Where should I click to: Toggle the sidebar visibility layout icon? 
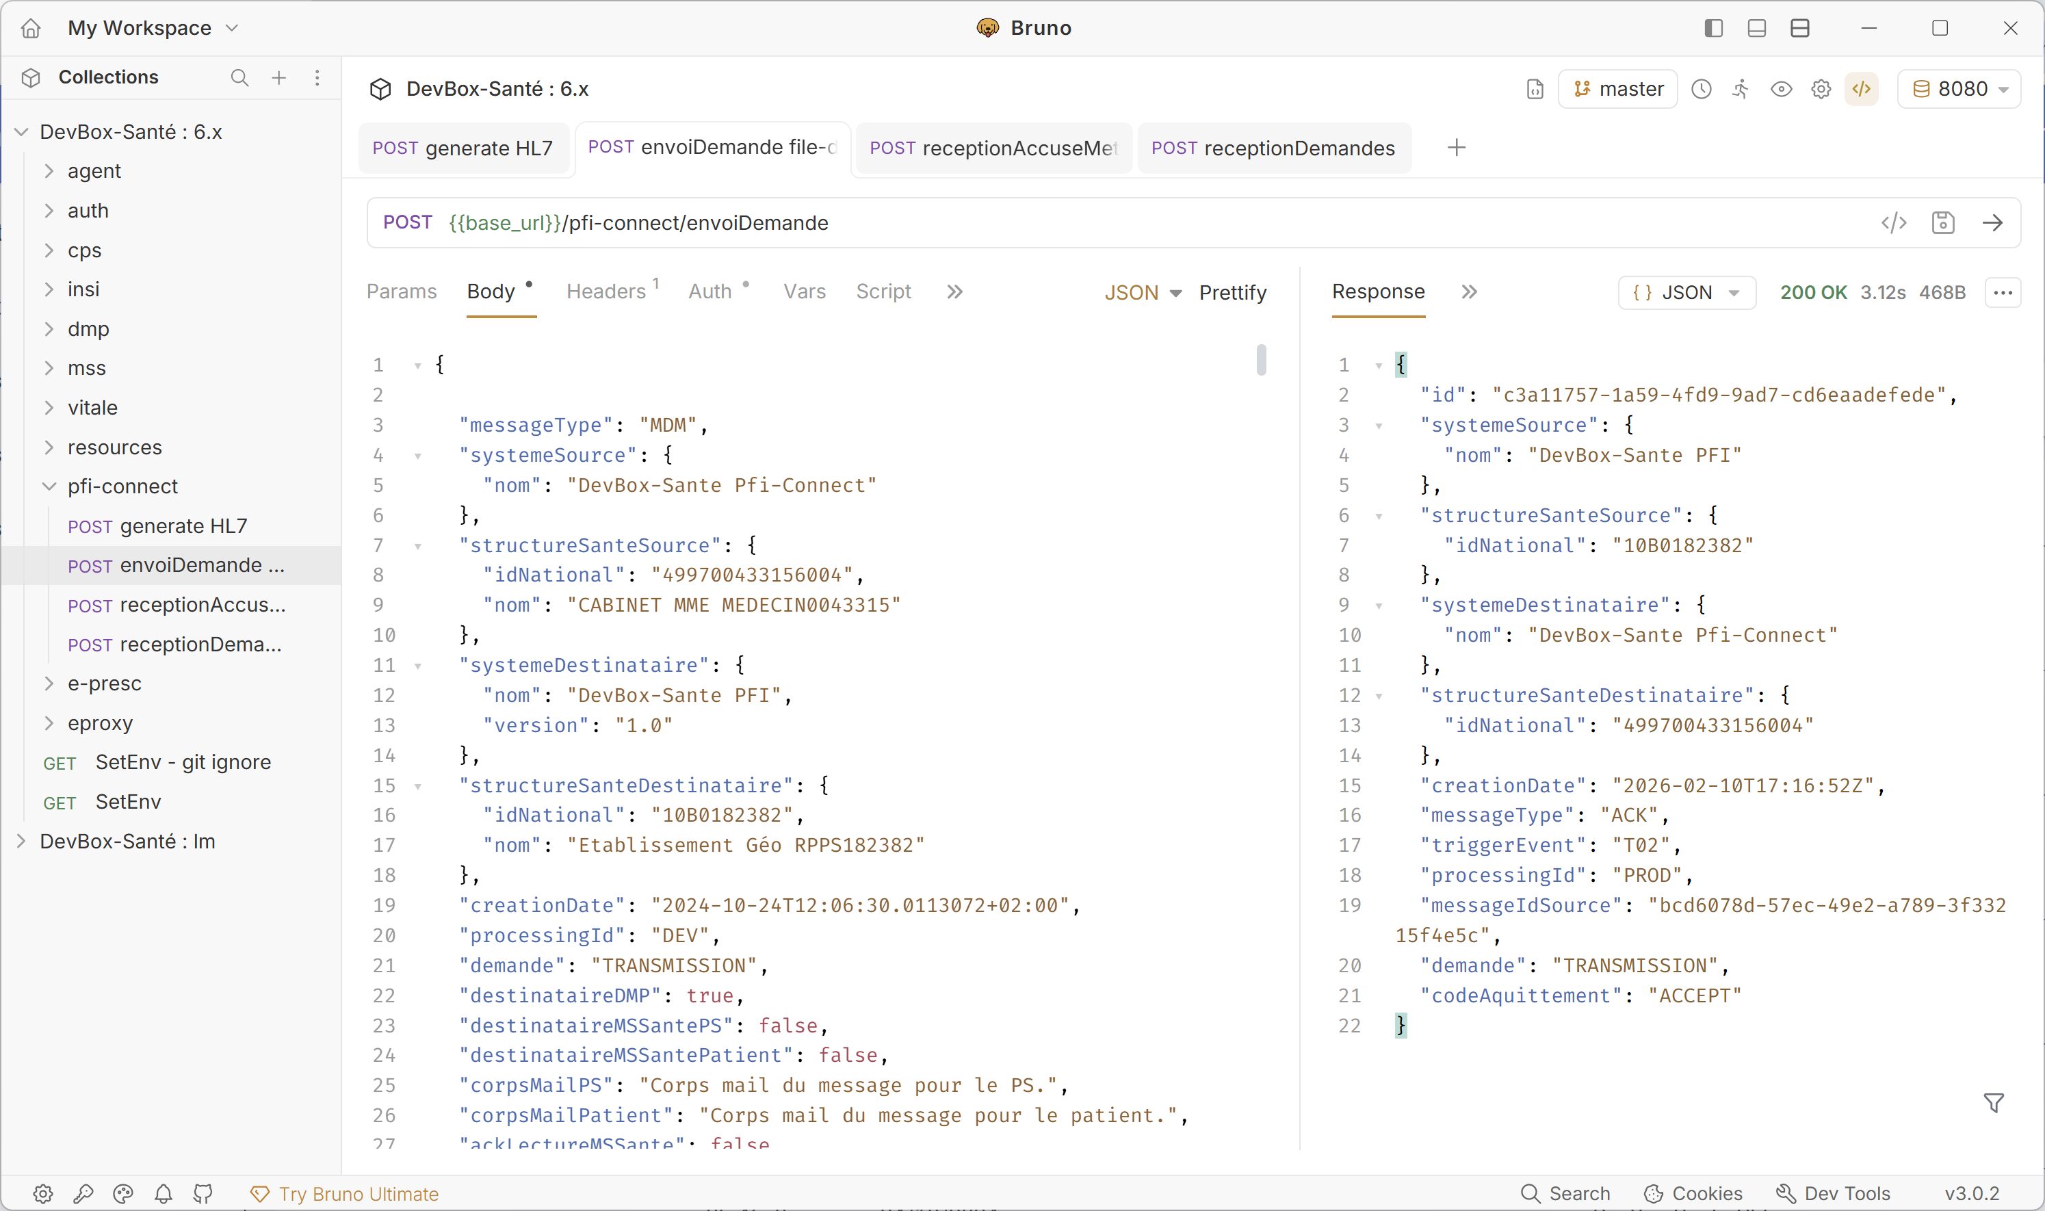coord(1713,29)
